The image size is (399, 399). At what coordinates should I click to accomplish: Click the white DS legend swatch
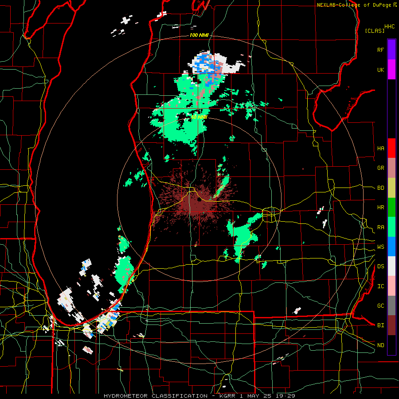(x=391, y=266)
